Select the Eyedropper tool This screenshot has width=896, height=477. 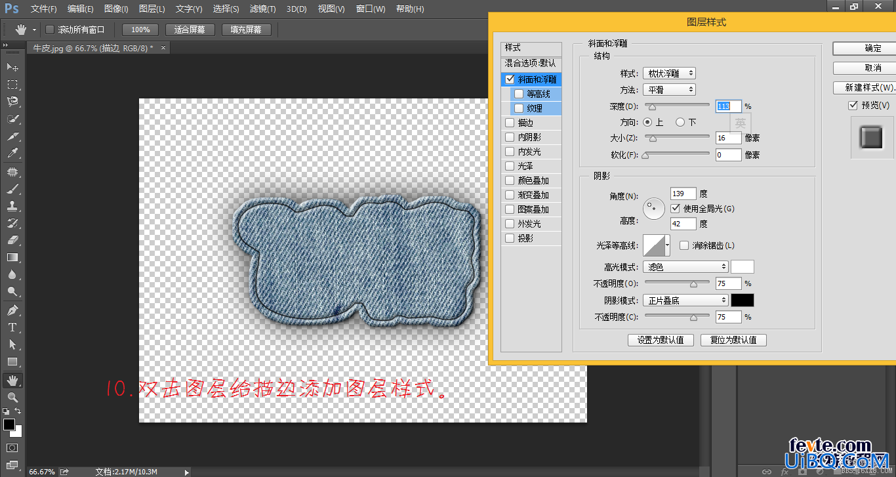coord(12,153)
